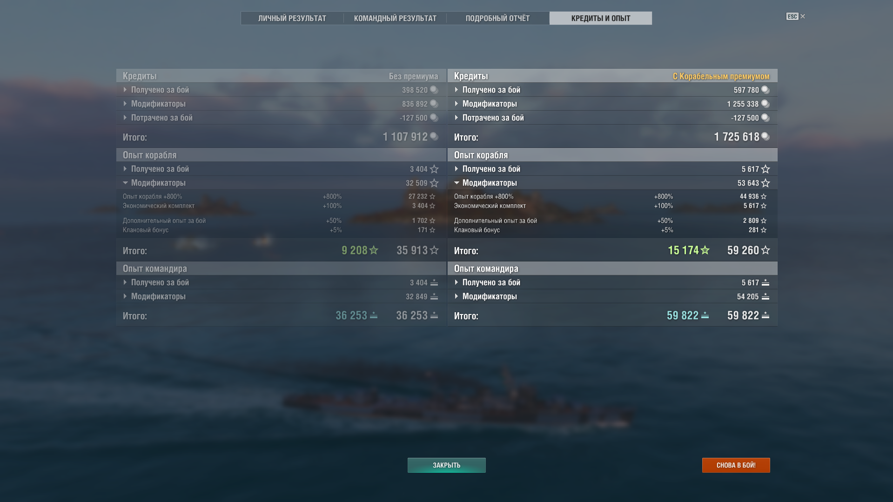Switch to 'Личный результат' tab
The image size is (893, 502).
(292, 18)
